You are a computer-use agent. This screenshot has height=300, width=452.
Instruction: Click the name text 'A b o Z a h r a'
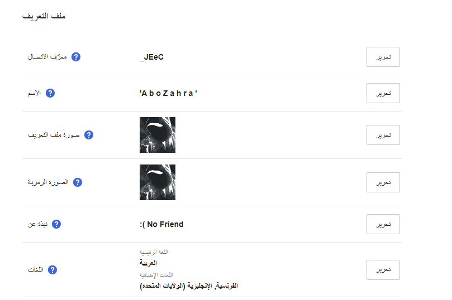169,93
